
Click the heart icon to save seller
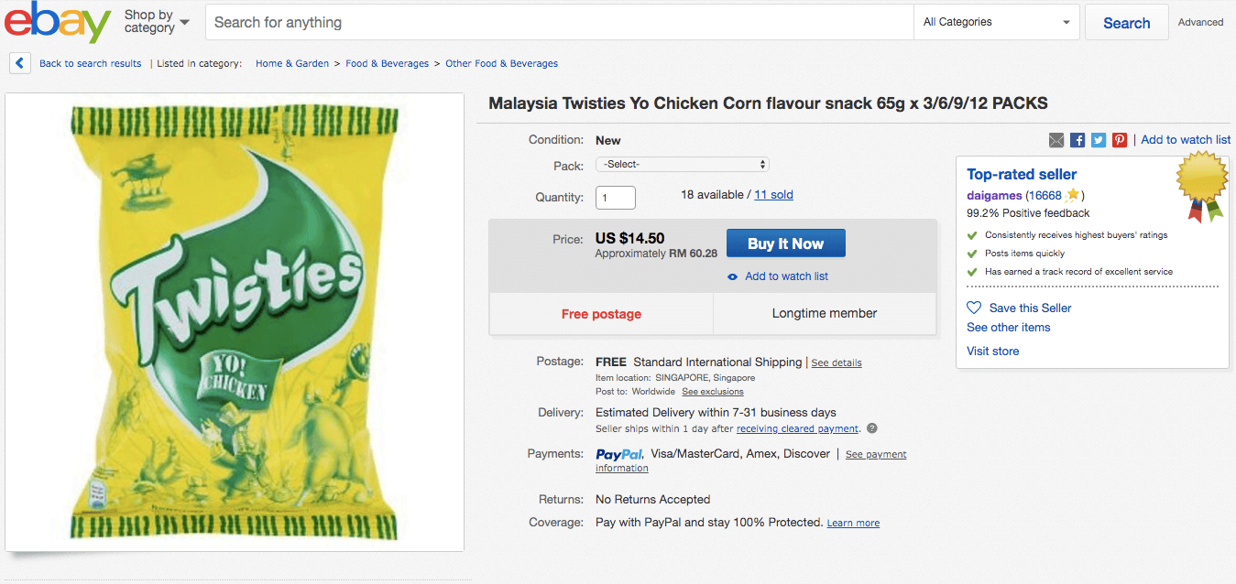[974, 308]
